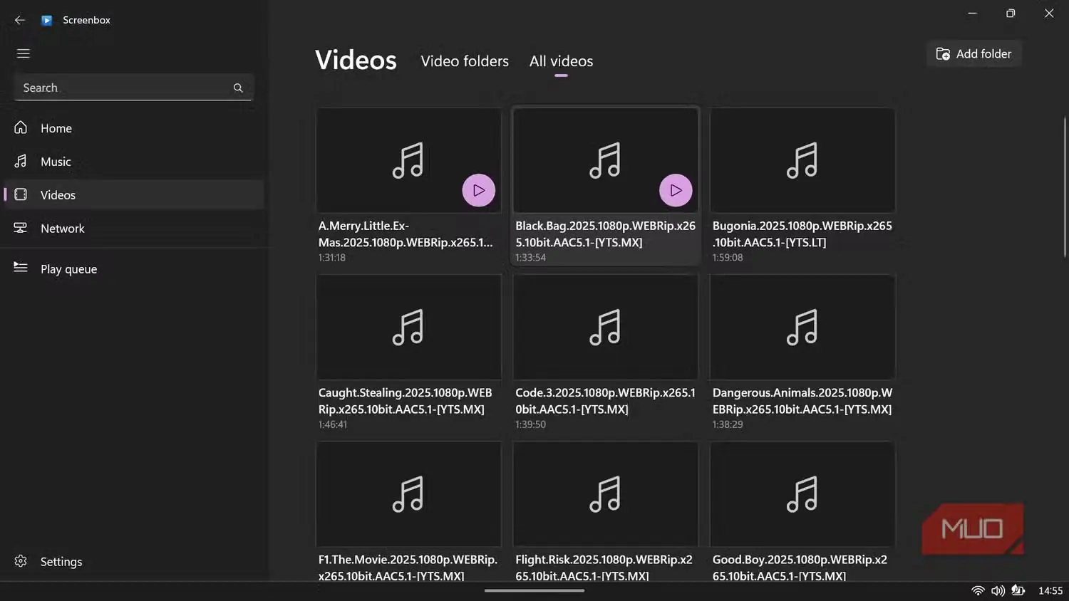Click the Good.Boy.2025 title text

point(800,568)
